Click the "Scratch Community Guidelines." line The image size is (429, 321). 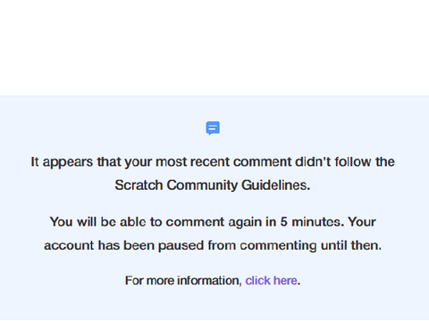click(213, 185)
